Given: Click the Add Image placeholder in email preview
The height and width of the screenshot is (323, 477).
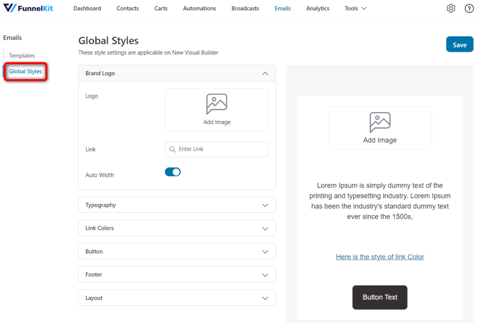Looking at the screenshot, I should [x=380, y=128].
